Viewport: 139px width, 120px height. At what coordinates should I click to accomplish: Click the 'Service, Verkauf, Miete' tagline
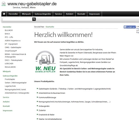coord(24,7)
